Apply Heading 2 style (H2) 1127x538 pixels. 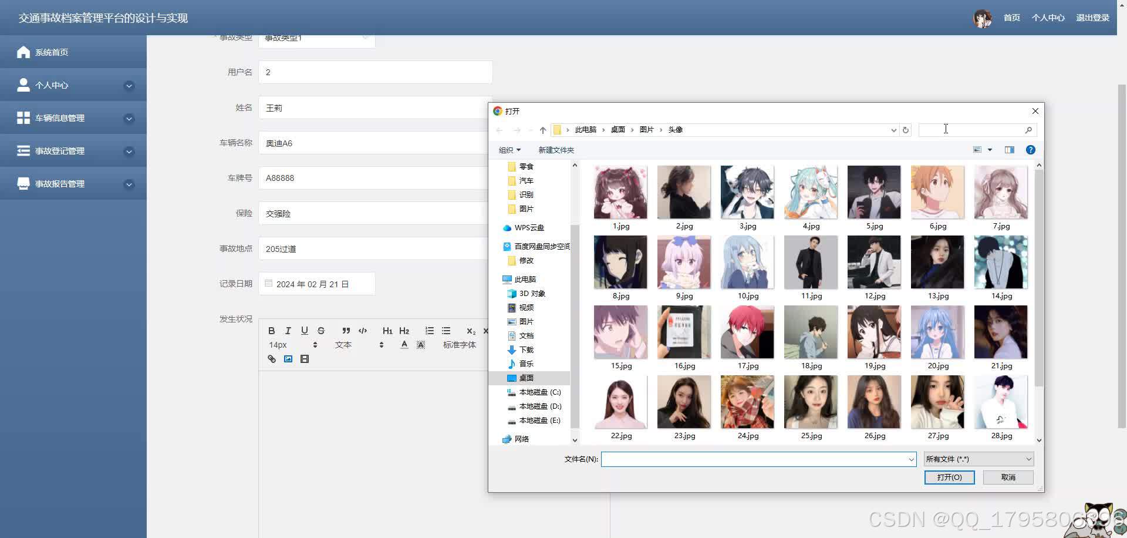[x=404, y=331]
